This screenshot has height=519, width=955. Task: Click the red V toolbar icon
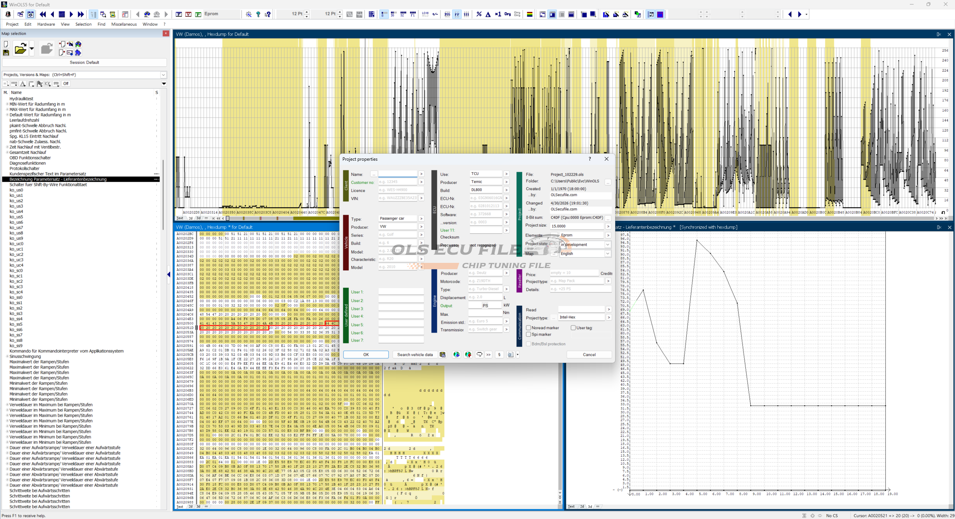click(x=188, y=14)
